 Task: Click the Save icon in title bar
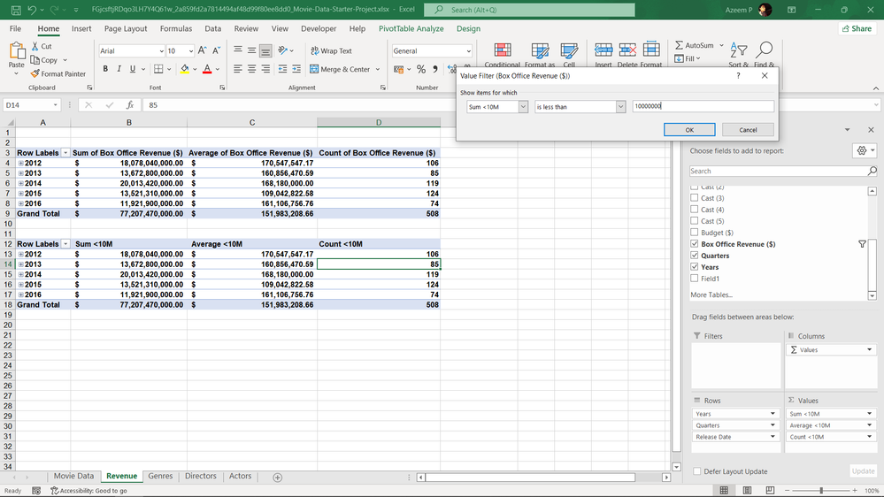(16, 10)
